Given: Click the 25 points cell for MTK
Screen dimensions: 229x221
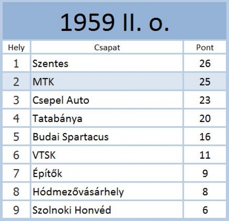Looking at the screenshot, I should point(205,81).
